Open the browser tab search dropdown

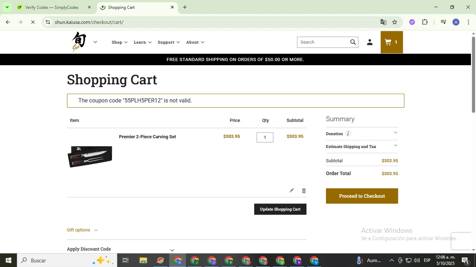tap(7, 7)
